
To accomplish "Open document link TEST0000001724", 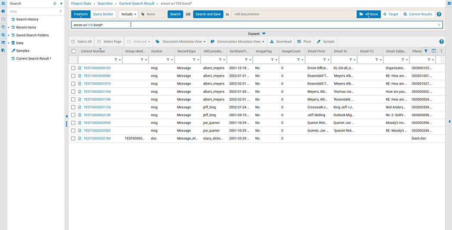I will 97,107.
